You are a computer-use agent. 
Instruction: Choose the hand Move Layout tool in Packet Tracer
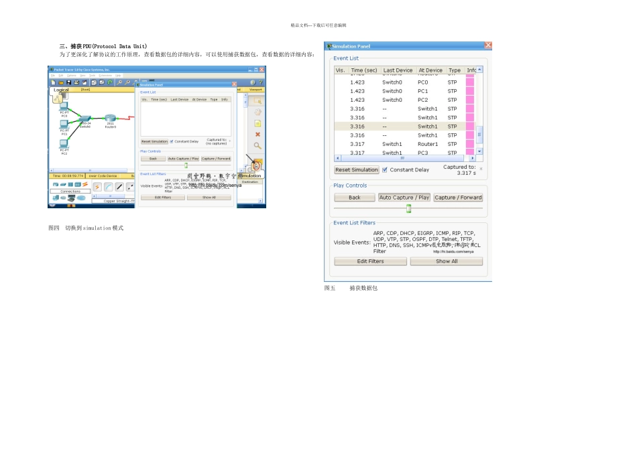(257, 112)
